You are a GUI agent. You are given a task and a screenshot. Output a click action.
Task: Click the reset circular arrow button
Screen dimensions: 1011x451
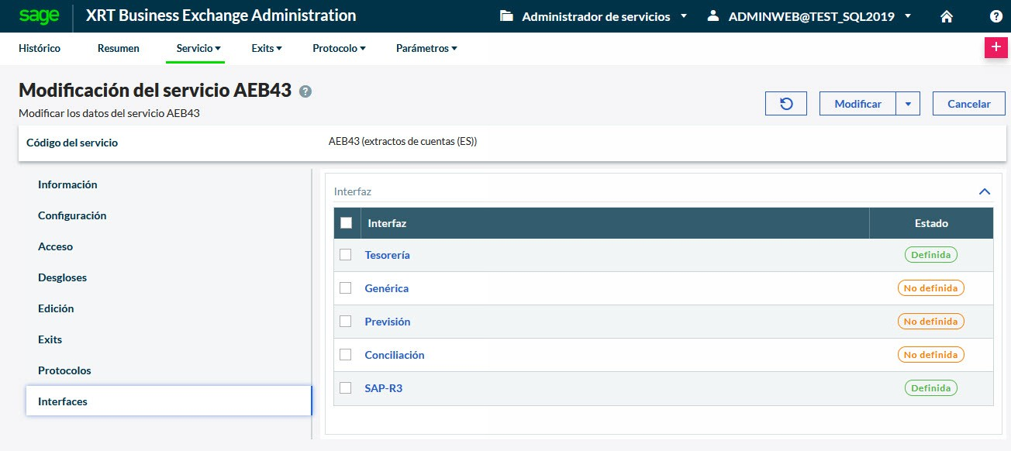coord(785,104)
